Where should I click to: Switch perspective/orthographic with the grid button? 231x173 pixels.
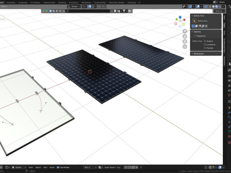(x=185, y=47)
